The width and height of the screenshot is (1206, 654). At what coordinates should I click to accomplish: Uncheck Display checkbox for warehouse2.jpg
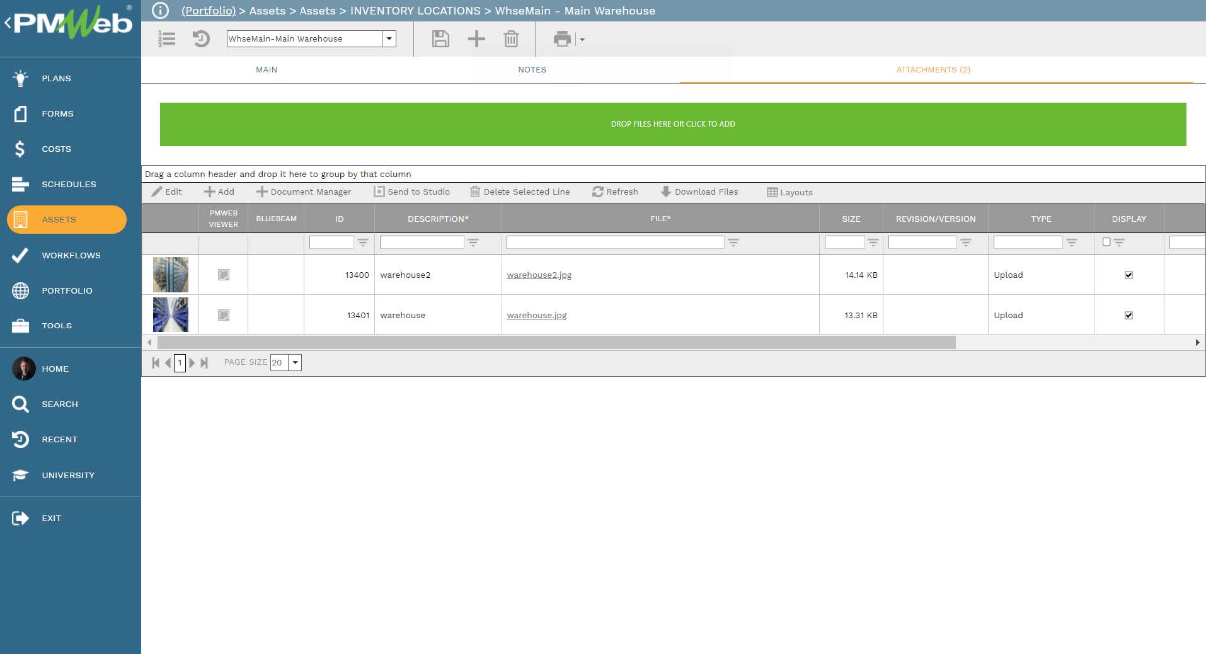(1128, 275)
